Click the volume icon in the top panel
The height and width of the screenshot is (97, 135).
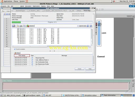click(114, 1)
